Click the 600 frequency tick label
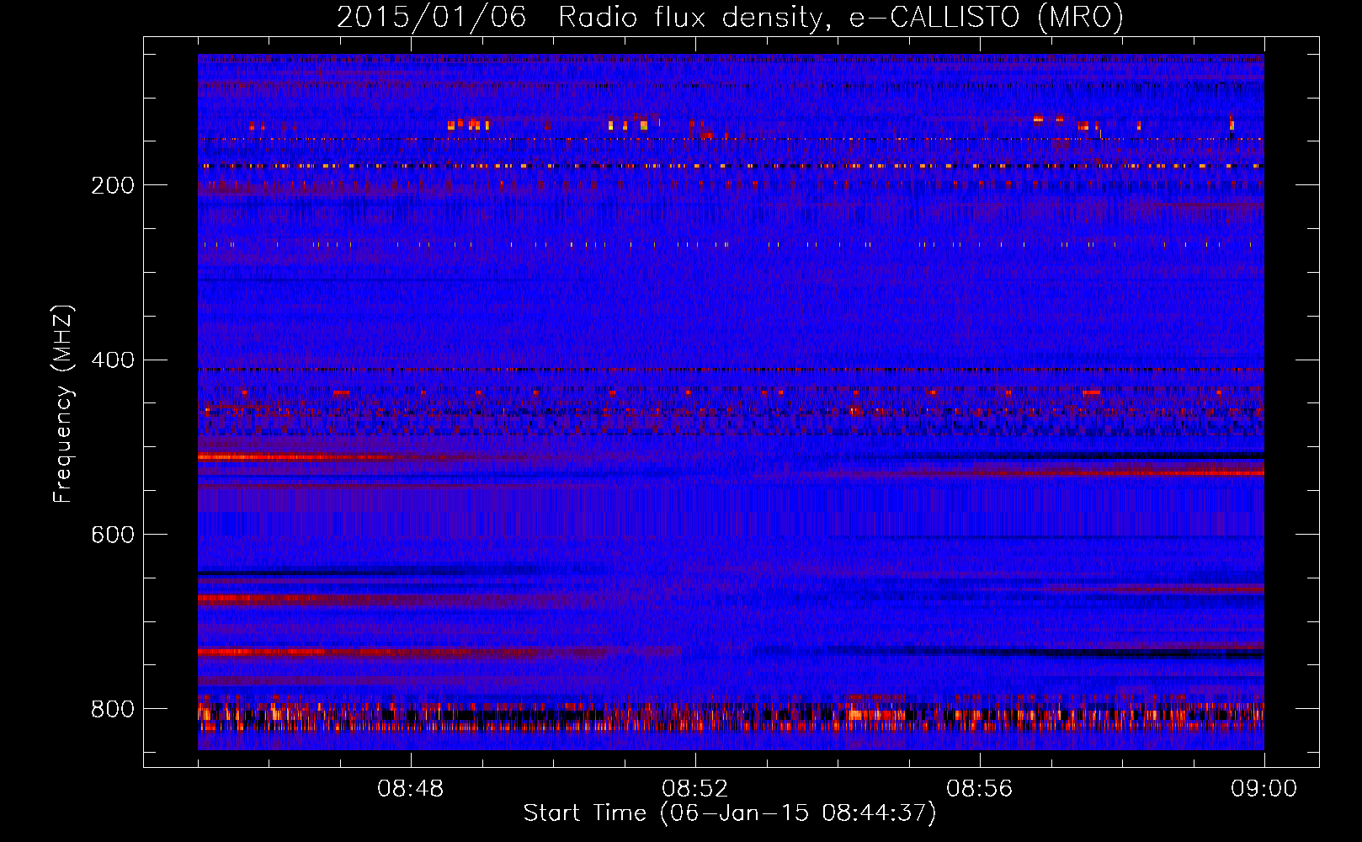The width and height of the screenshot is (1362, 842). click(113, 535)
